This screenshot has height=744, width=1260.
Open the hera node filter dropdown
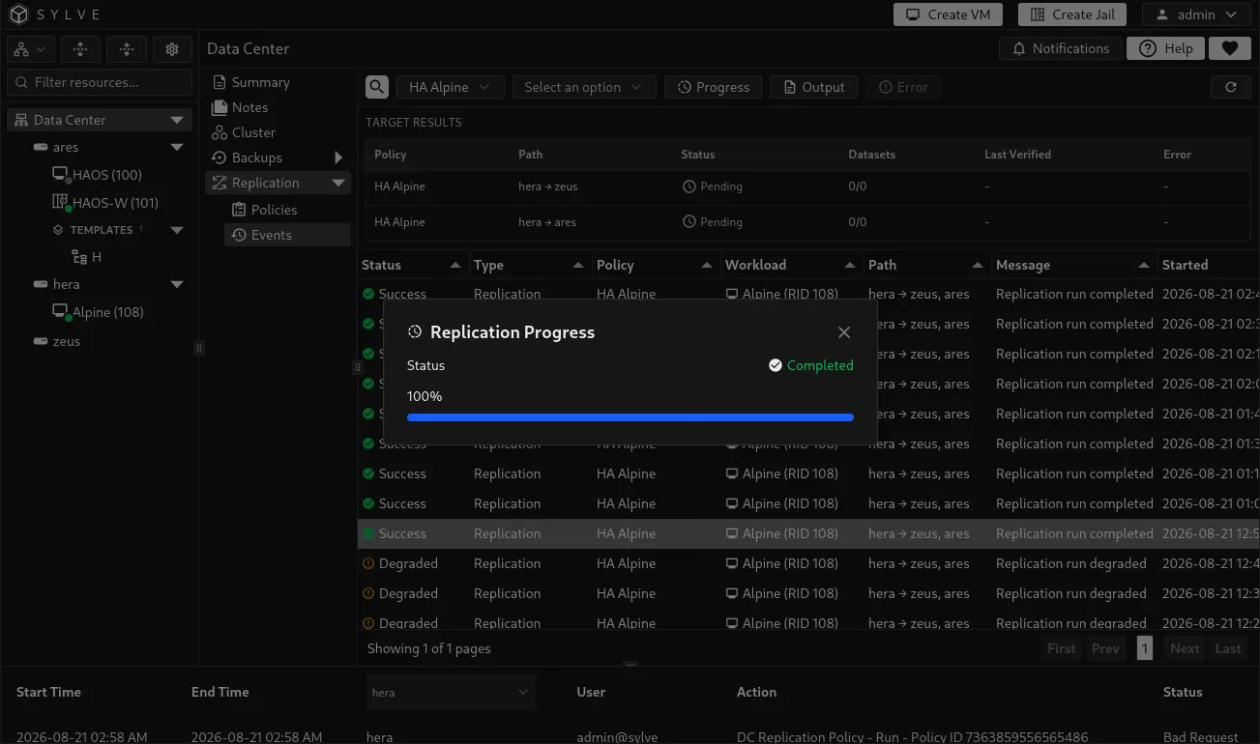pos(451,692)
